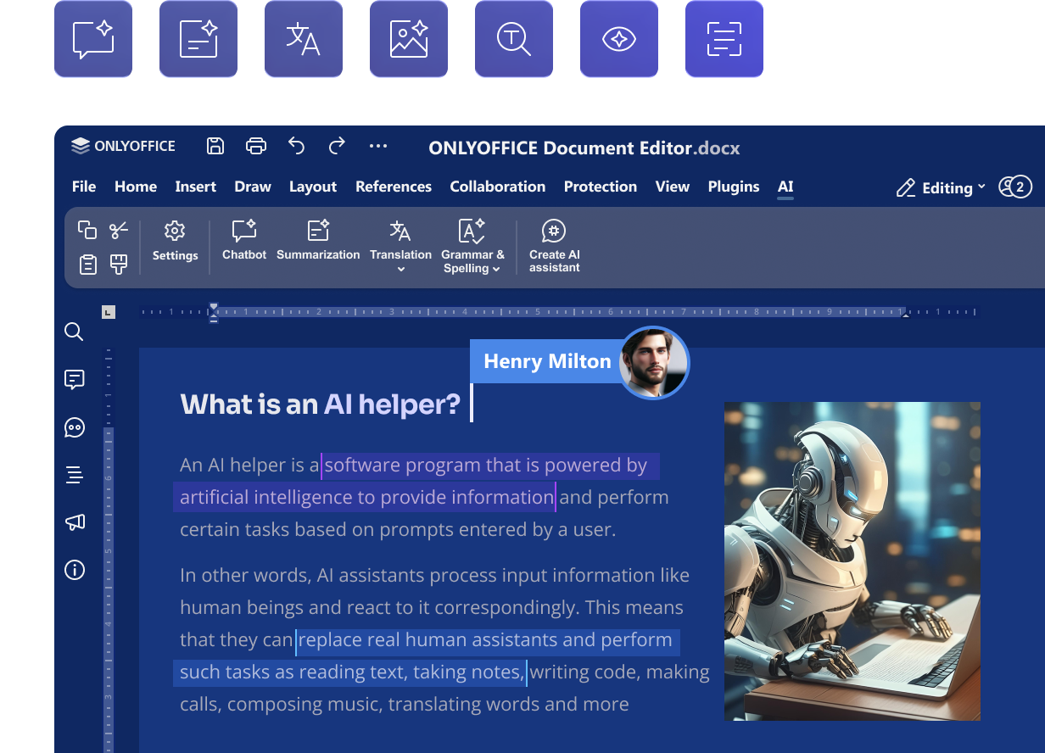Screen dimensions: 1045x753
Task: Switch to the Collaboration tab
Action: pyautogui.click(x=498, y=187)
